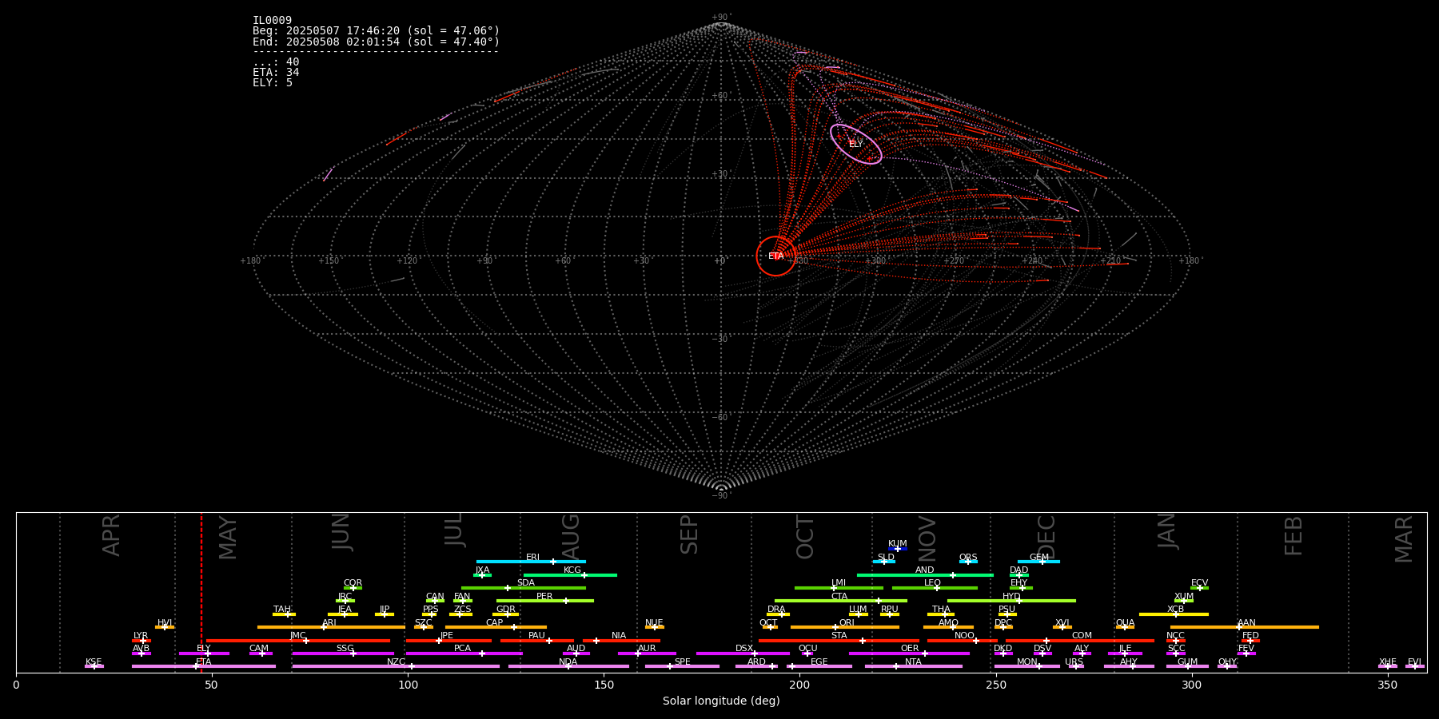Click the -90 latitude label at map bottom
Viewport: 1439px width, 719px height.
tap(720, 495)
